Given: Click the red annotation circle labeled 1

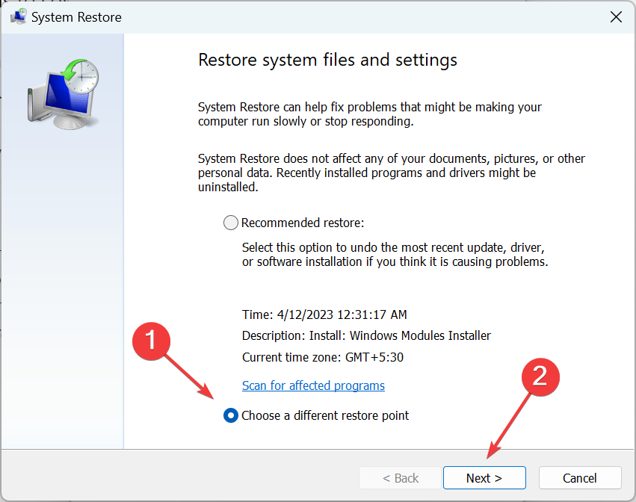Looking at the screenshot, I should tap(152, 341).
